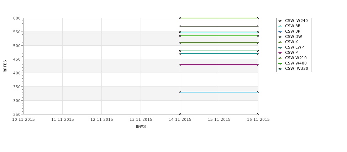
Task: Click the 14-11-2015 x-axis label
Action: coord(180,120)
